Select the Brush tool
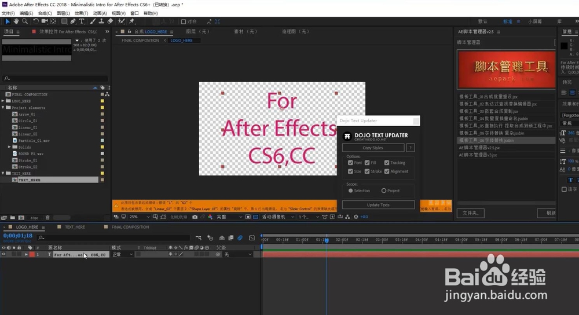 93,21
